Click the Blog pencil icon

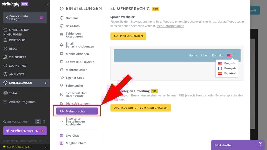[x=5, y=49]
